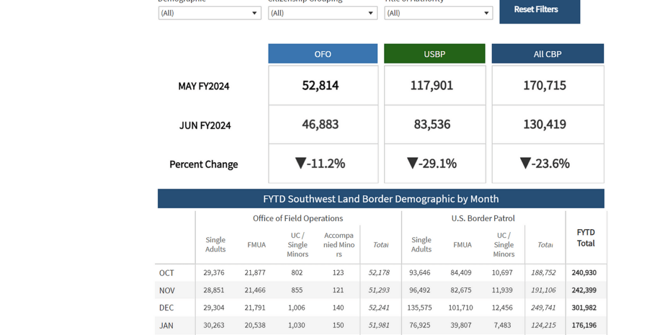
Task: Open the Citizenship Grouping (All) dropdown
Action: 323,13
